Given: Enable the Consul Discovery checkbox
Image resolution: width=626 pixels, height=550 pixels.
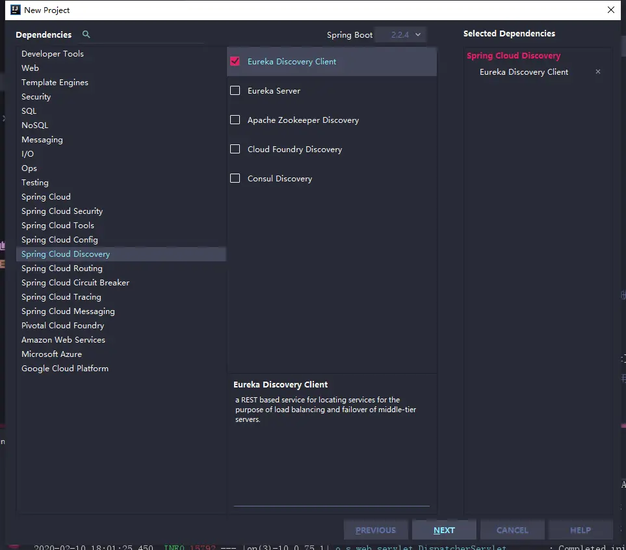Looking at the screenshot, I should [x=235, y=177].
